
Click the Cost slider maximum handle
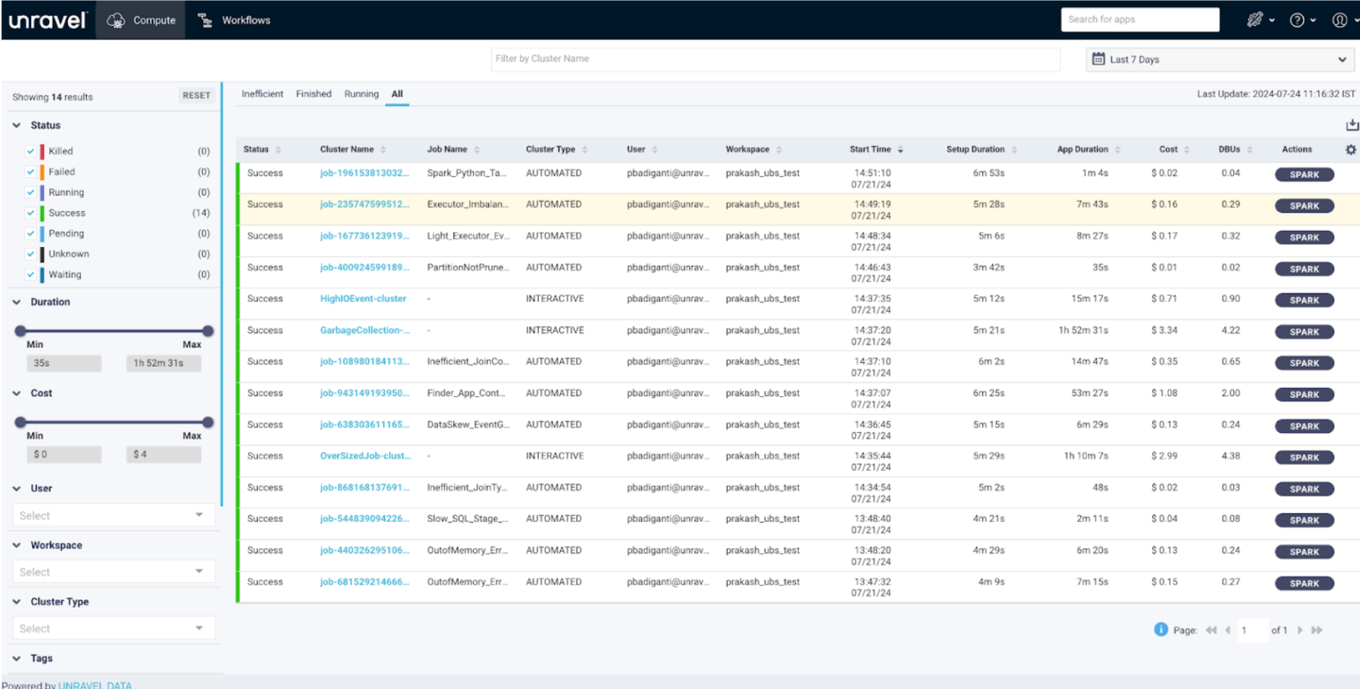208,422
